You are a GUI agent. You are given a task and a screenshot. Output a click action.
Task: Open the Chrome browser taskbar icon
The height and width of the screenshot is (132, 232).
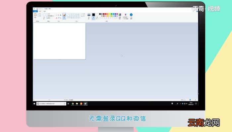[73, 104]
